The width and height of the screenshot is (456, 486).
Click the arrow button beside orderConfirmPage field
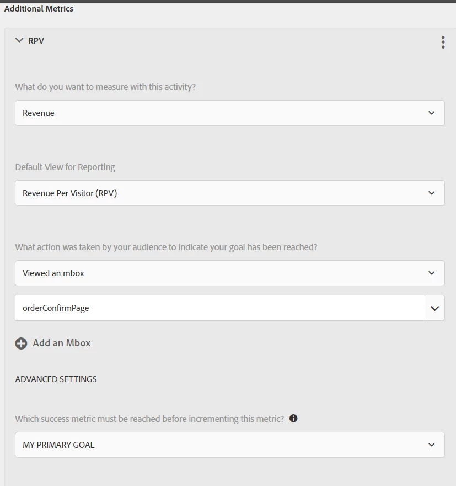pos(434,308)
